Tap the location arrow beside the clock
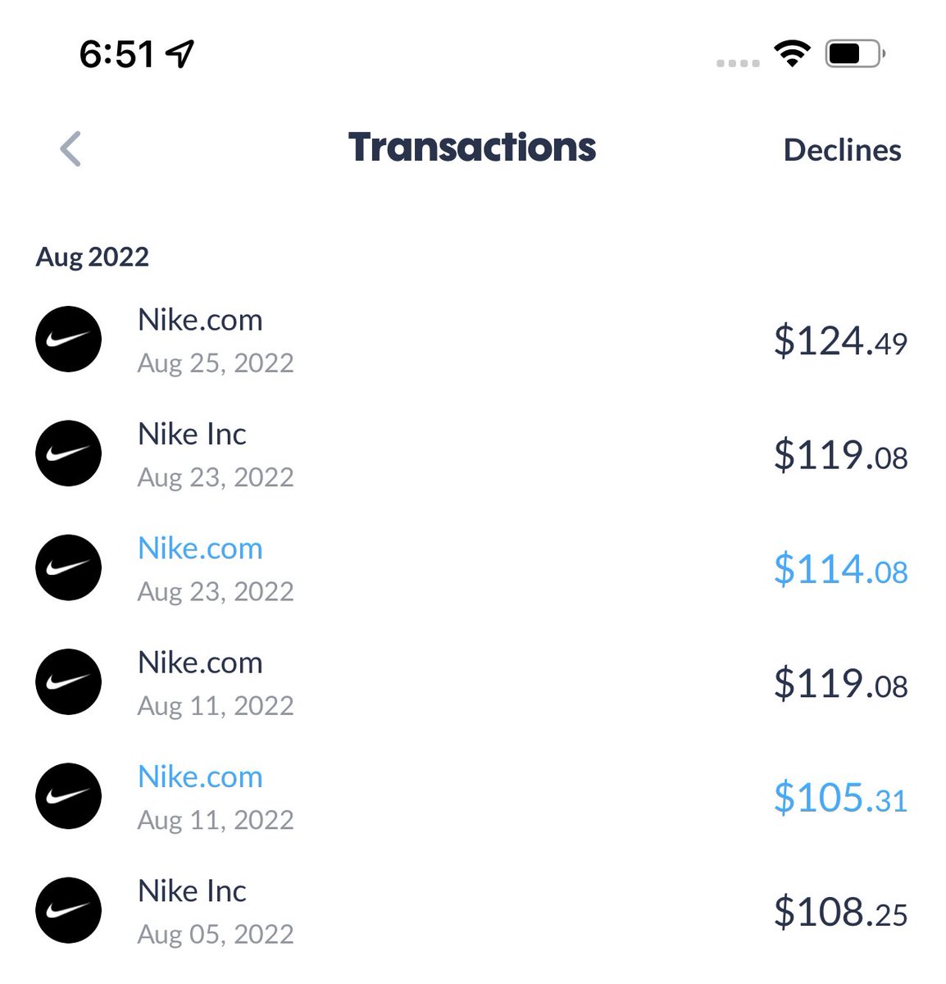The image size is (946, 984). pos(180,54)
